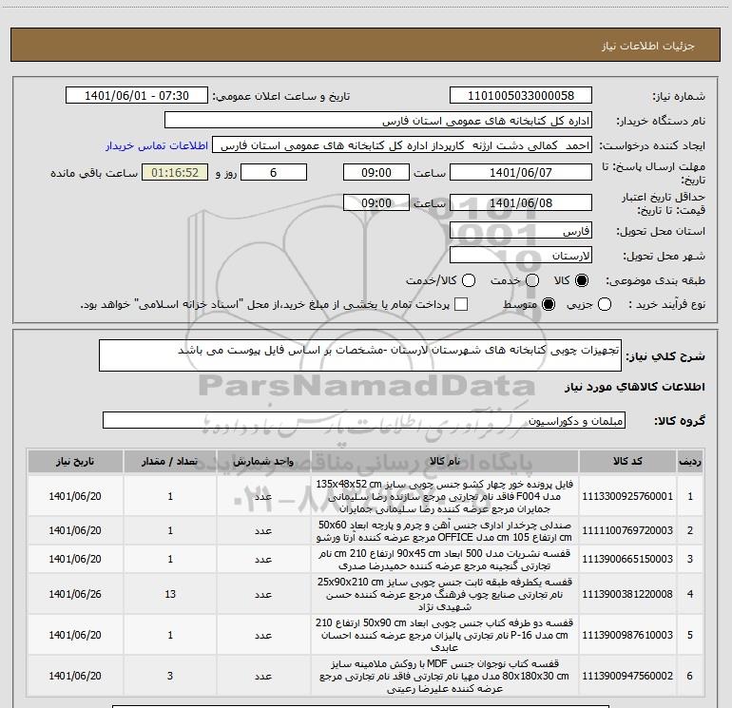Select the کالا radio button

[x=582, y=280]
